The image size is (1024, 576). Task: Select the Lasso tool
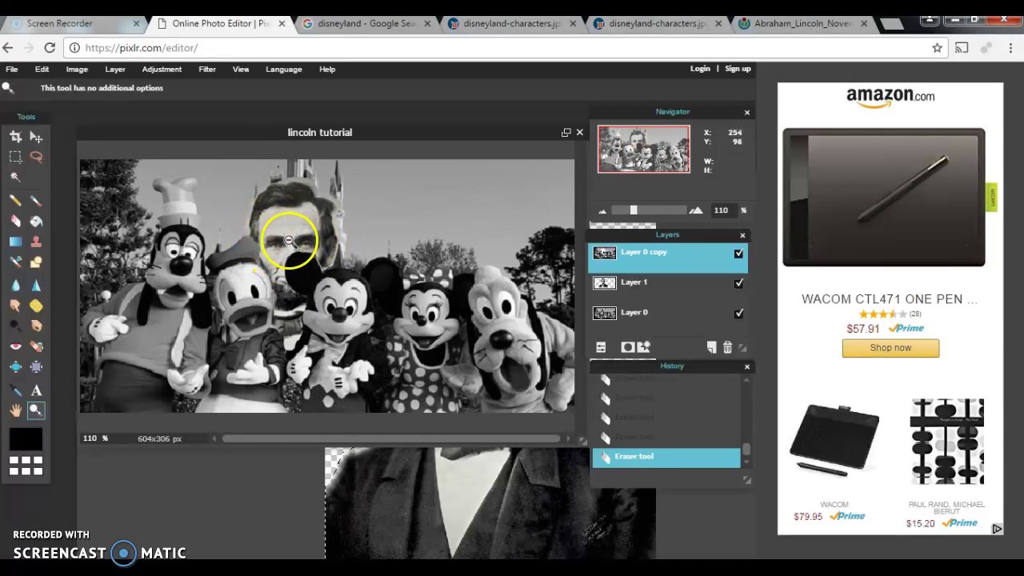[36, 157]
